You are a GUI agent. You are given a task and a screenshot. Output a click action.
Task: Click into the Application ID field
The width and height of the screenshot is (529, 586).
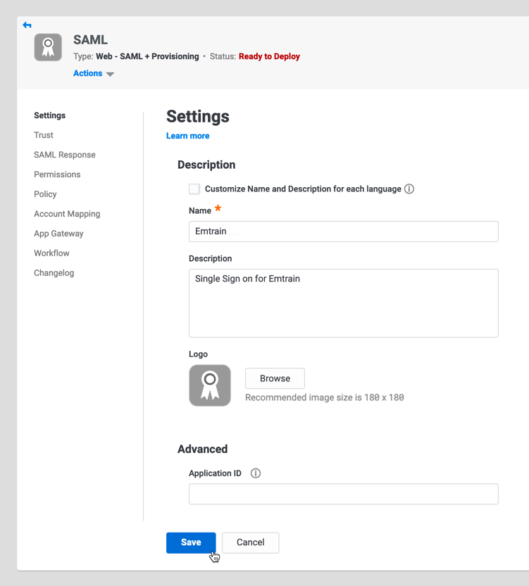point(343,494)
